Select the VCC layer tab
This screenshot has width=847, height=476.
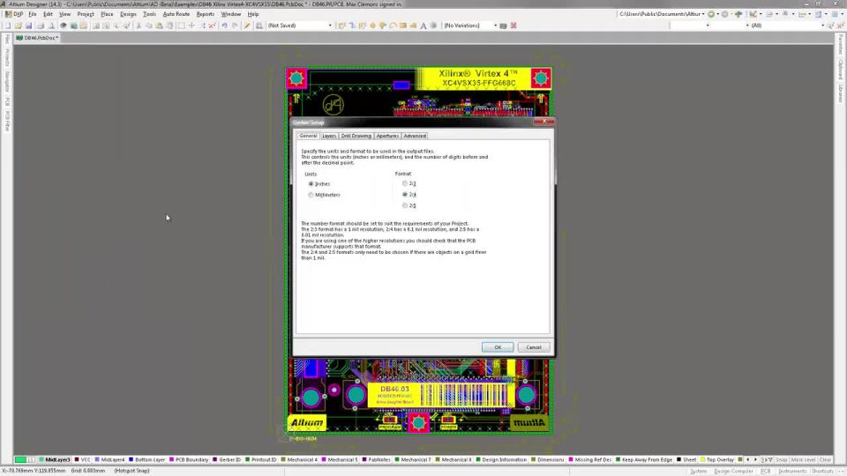82,460
